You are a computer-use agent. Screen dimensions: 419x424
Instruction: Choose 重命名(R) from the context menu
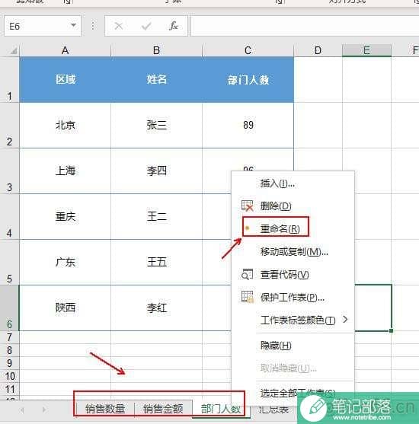coord(280,229)
